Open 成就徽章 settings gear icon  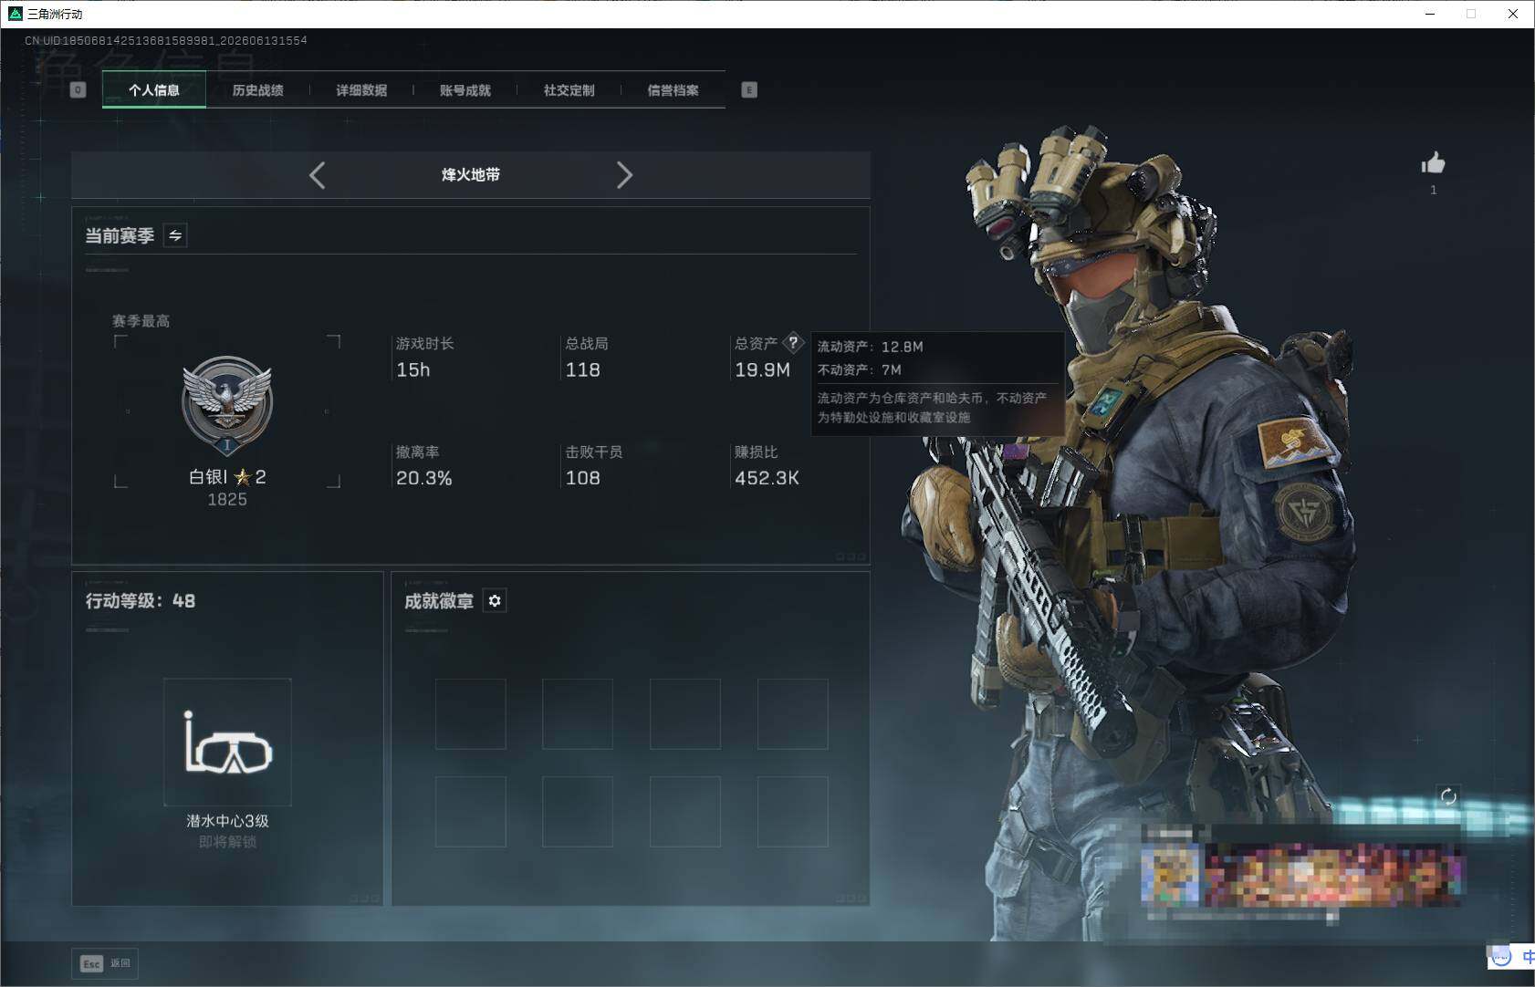coord(495,600)
